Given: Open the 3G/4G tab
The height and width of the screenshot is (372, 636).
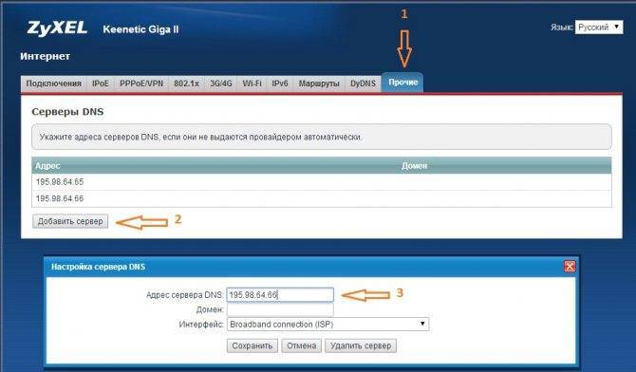Looking at the screenshot, I should [x=220, y=84].
